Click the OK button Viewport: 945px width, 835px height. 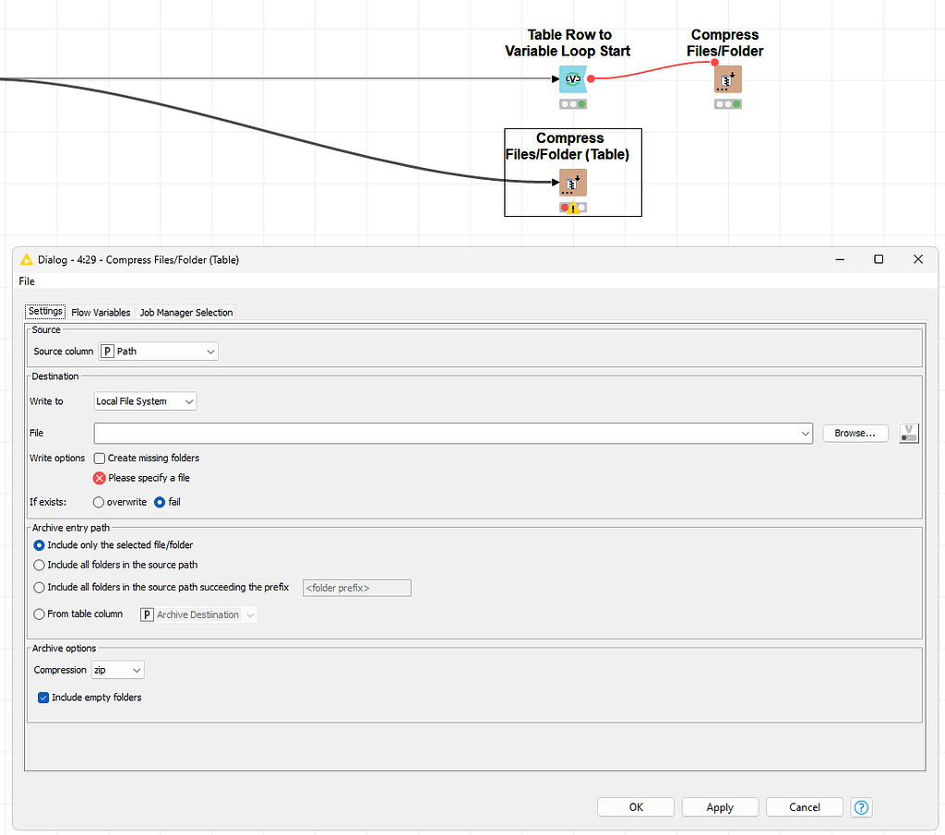coord(636,807)
